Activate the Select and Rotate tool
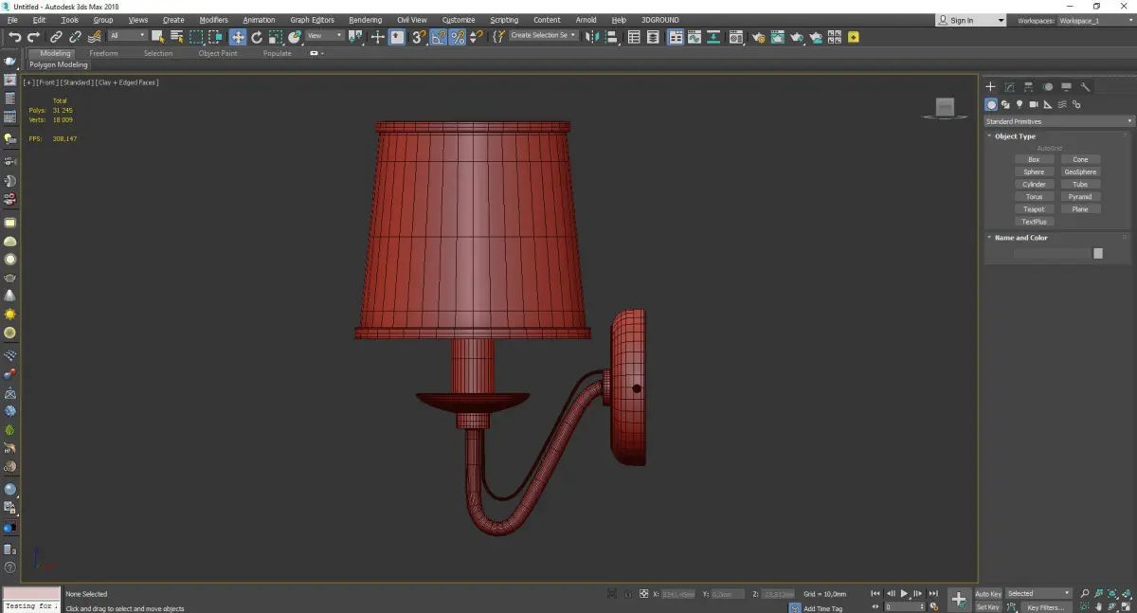The height and width of the screenshot is (613, 1137). coord(257,37)
